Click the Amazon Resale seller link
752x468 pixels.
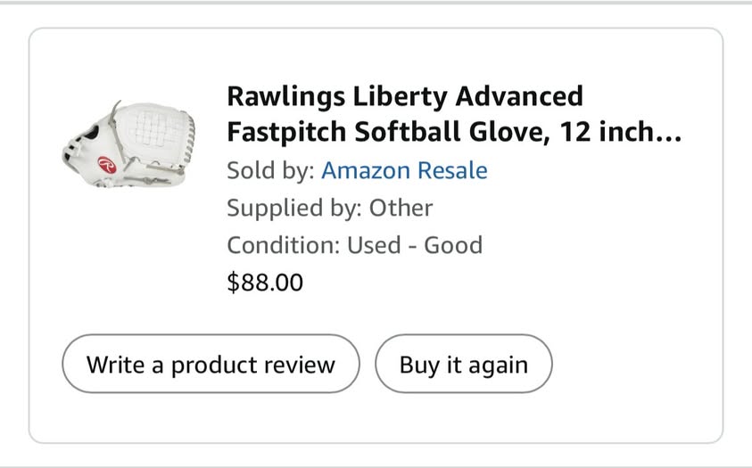click(404, 170)
